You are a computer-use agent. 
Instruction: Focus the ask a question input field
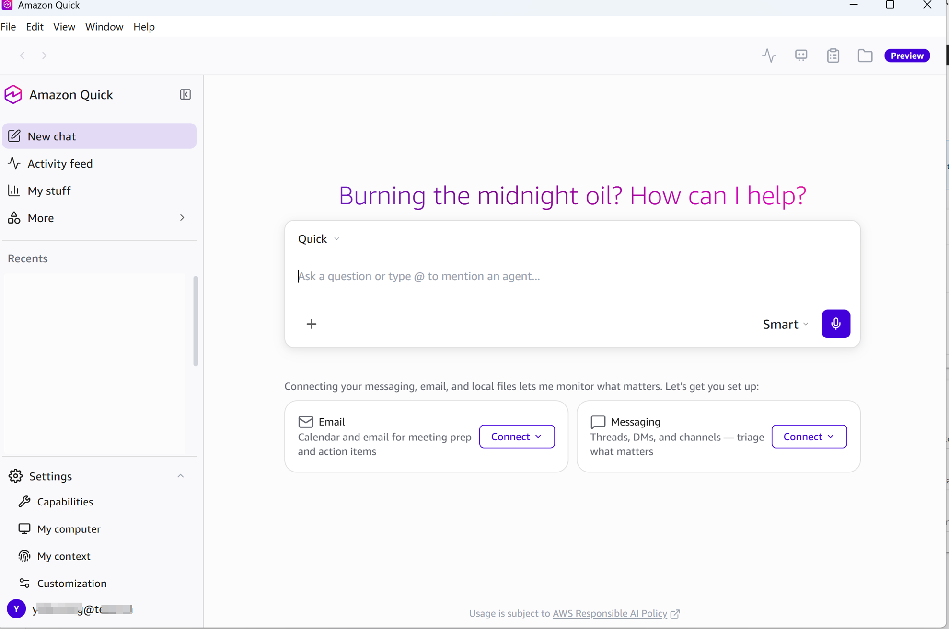click(x=572, y=276)
